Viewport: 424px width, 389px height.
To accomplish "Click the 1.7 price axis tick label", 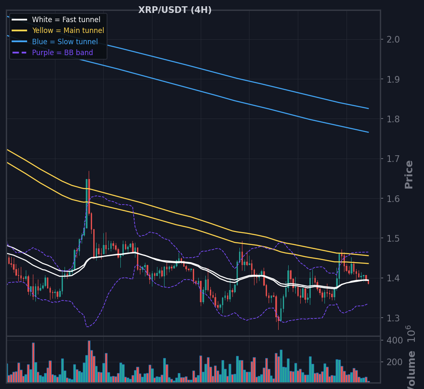I will coord(393,159).
